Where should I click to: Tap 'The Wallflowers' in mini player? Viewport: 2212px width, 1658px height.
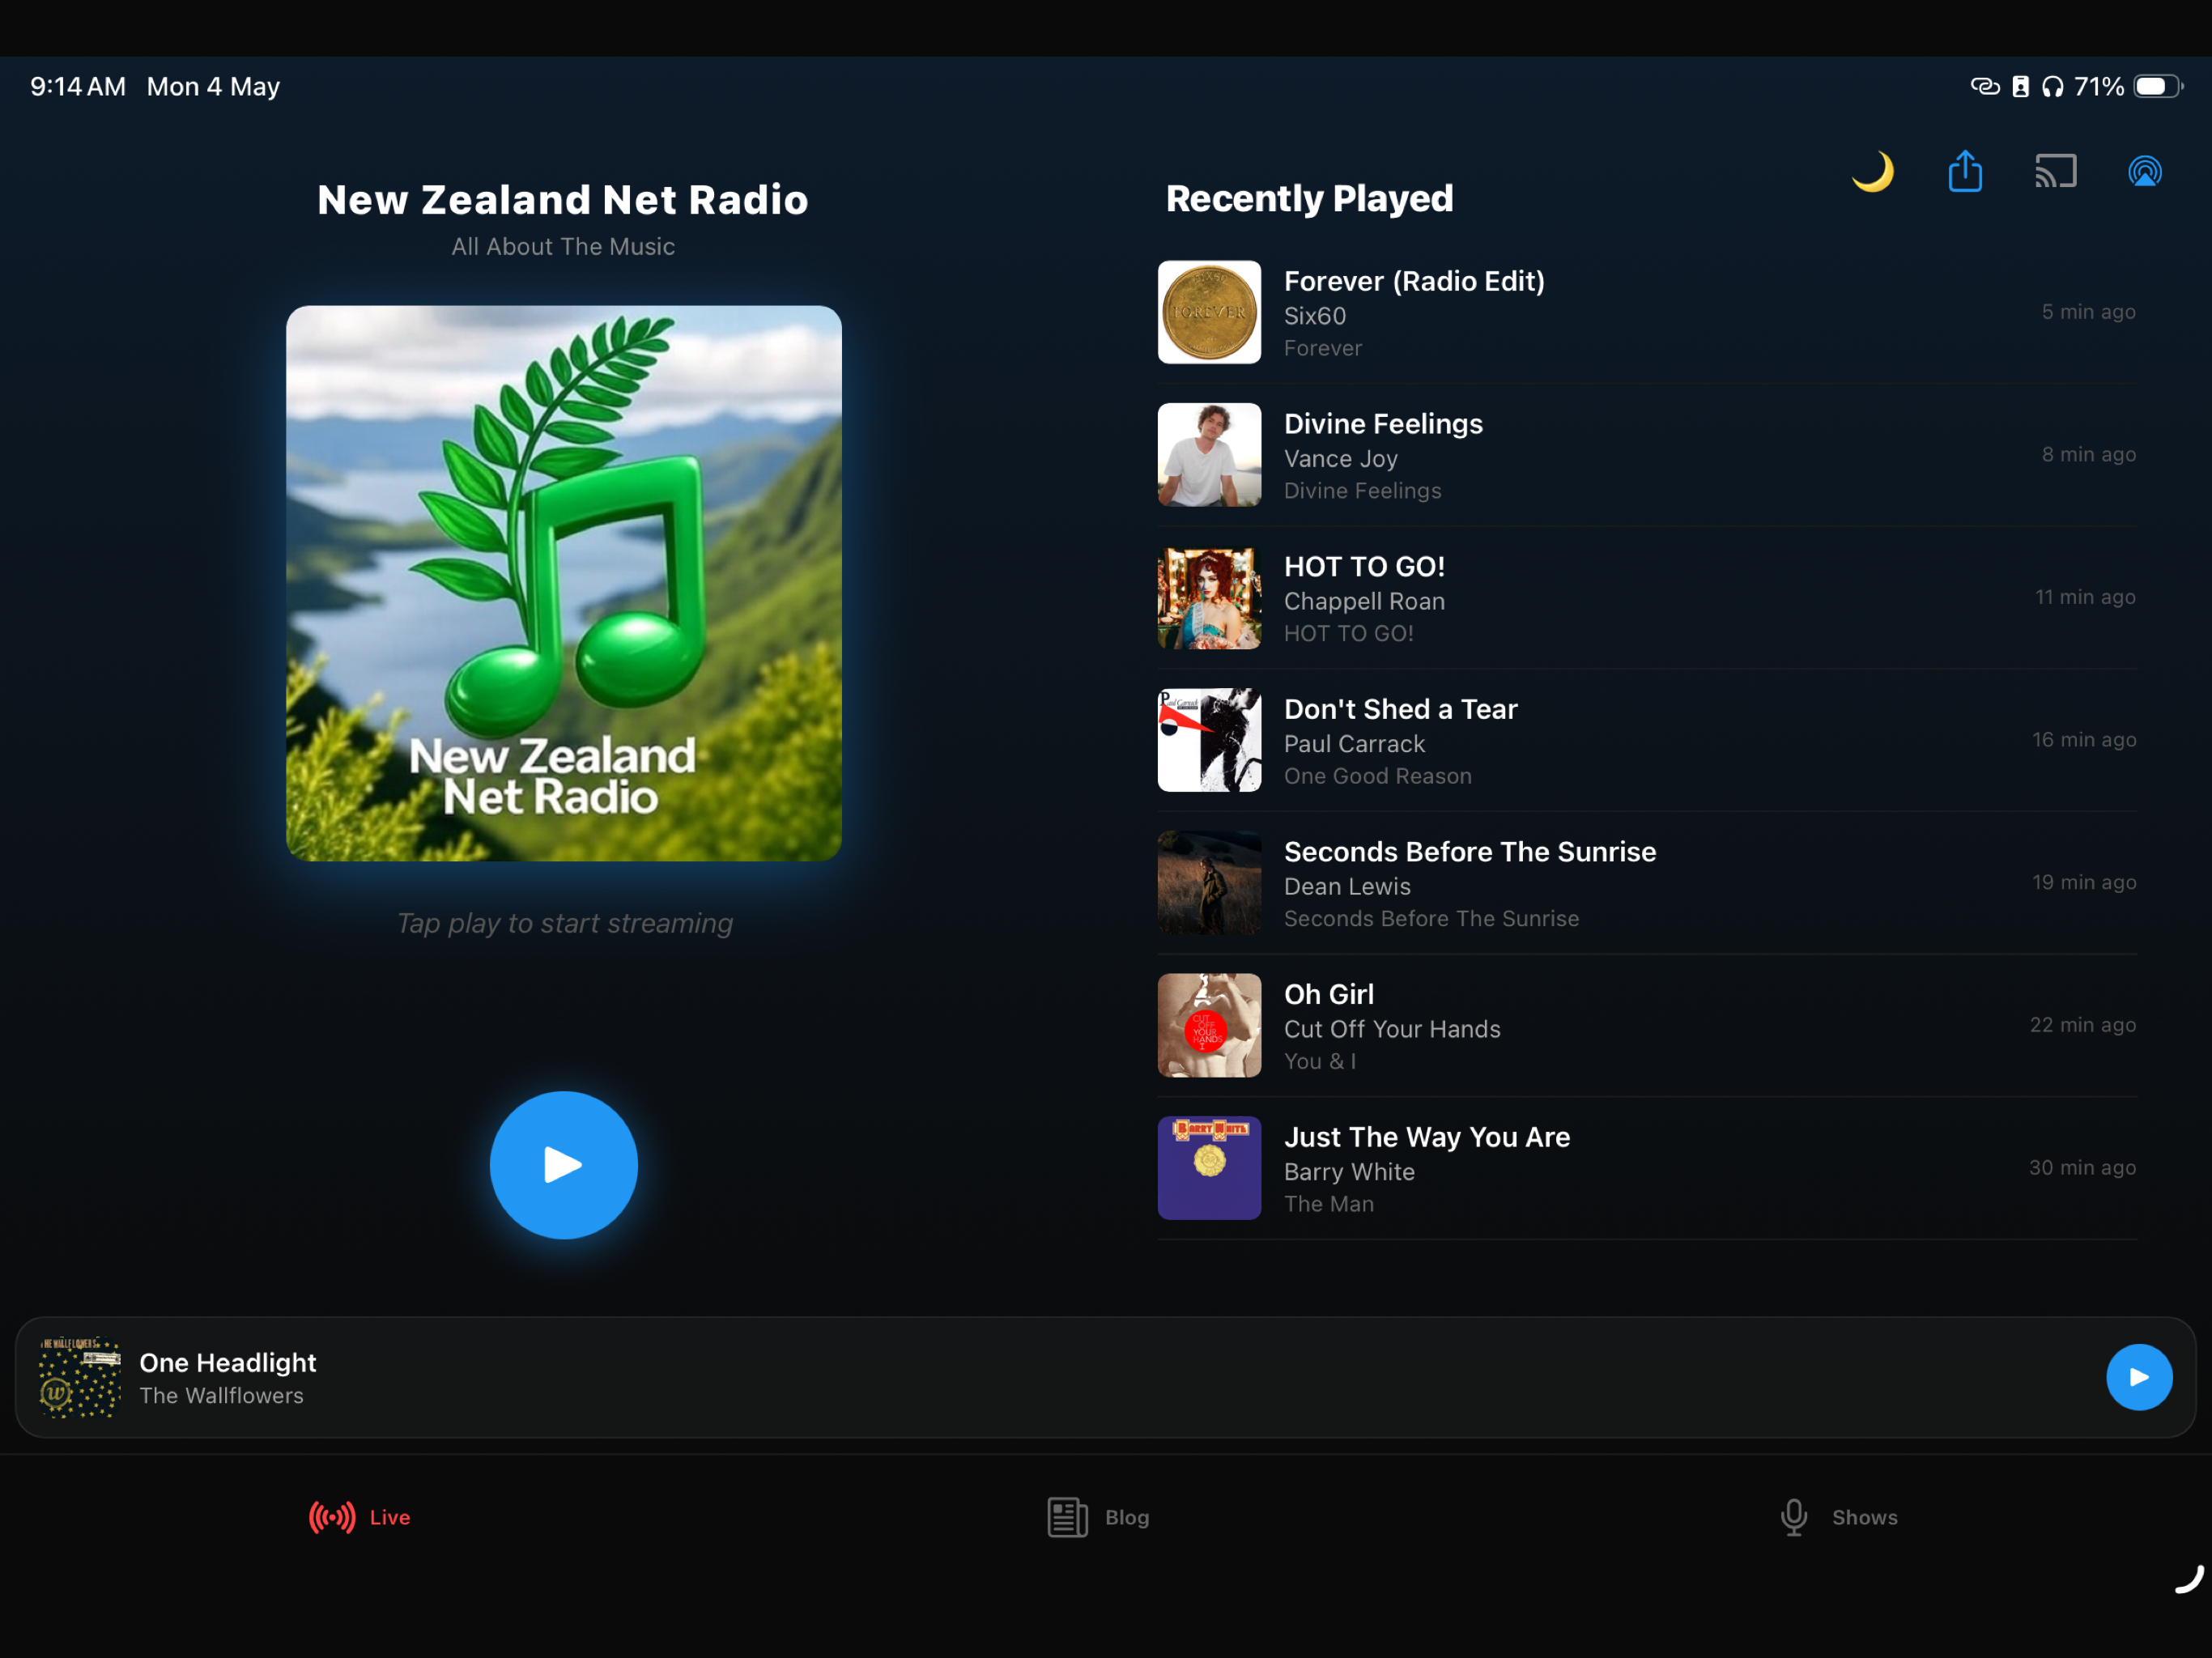[x=221, y=1395]
